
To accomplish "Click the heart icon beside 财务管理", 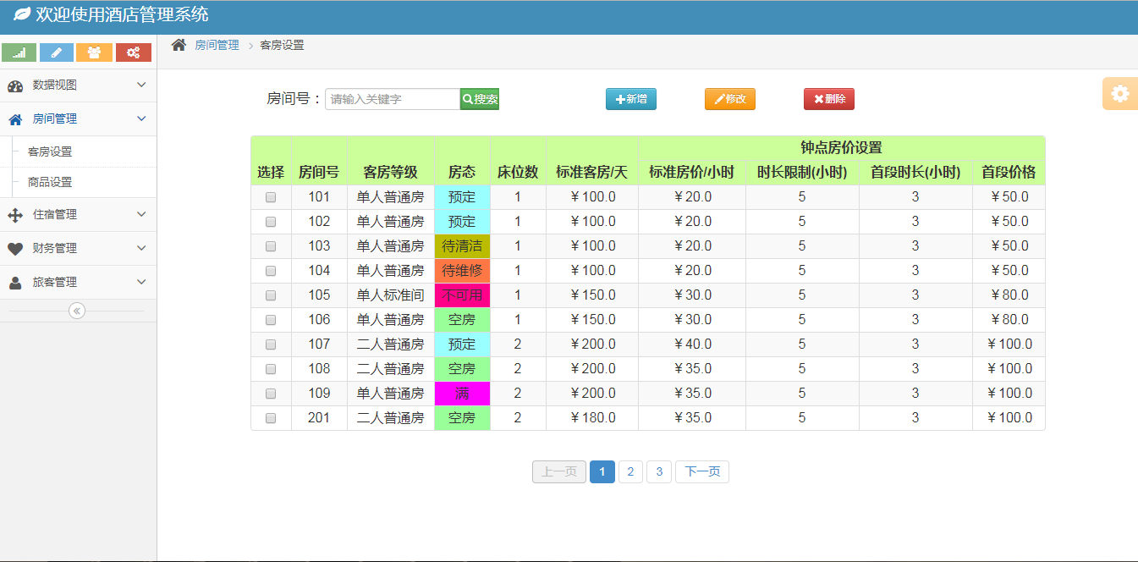I will tap(15, 249).
